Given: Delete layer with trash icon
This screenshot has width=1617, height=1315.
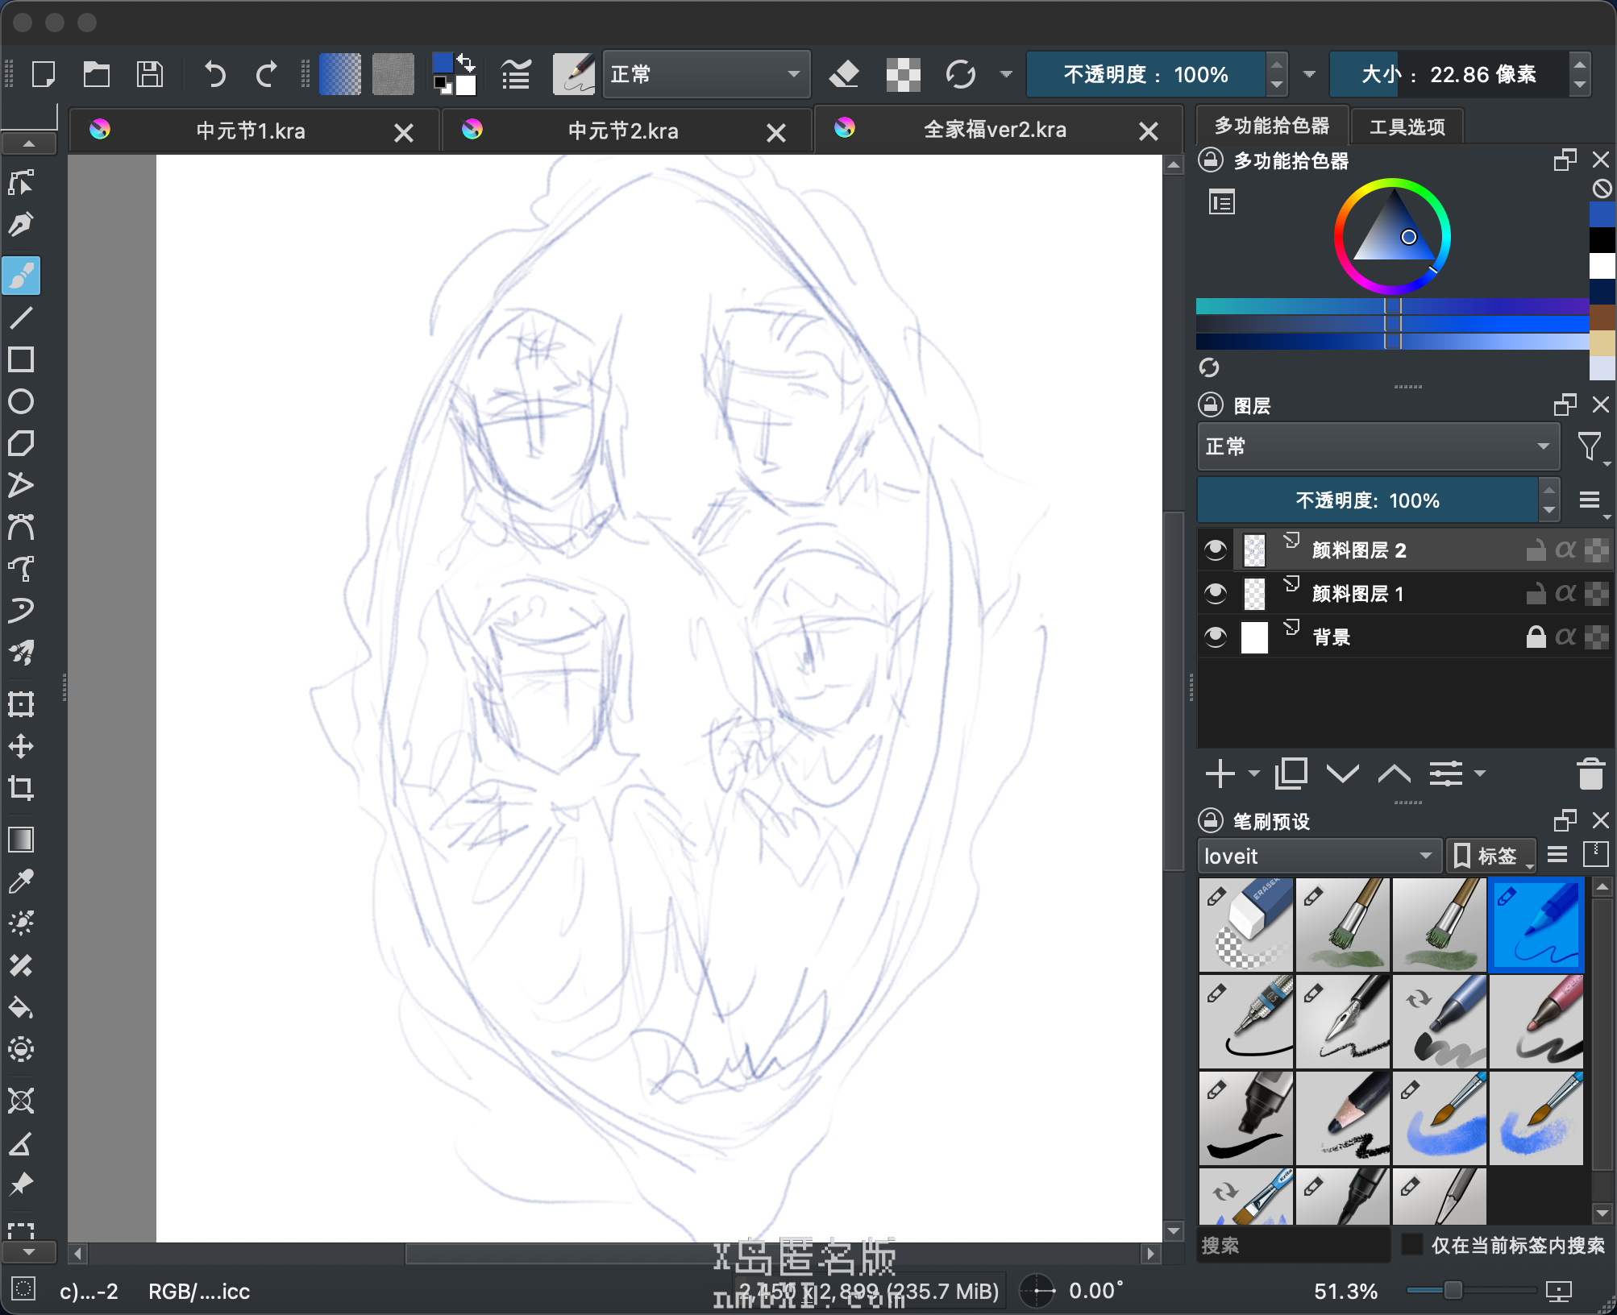Looking at the screenshot, I should pos(1590,774).
